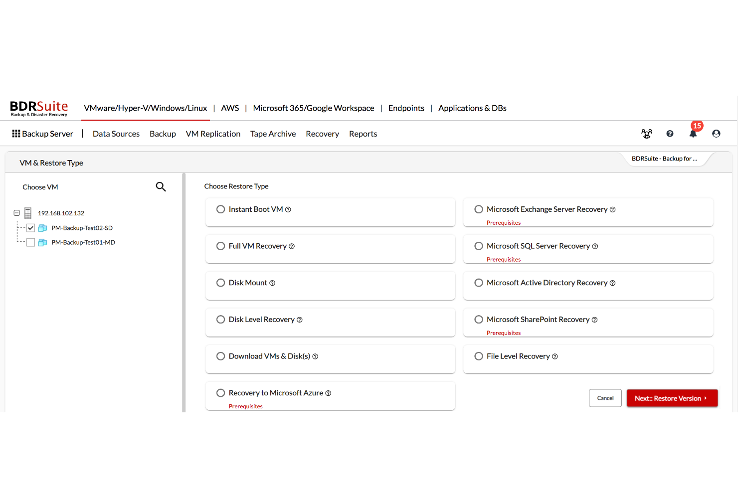Select Recovery to Microsoft Azure radio option

pyautogui.click(x=220, y=393)
